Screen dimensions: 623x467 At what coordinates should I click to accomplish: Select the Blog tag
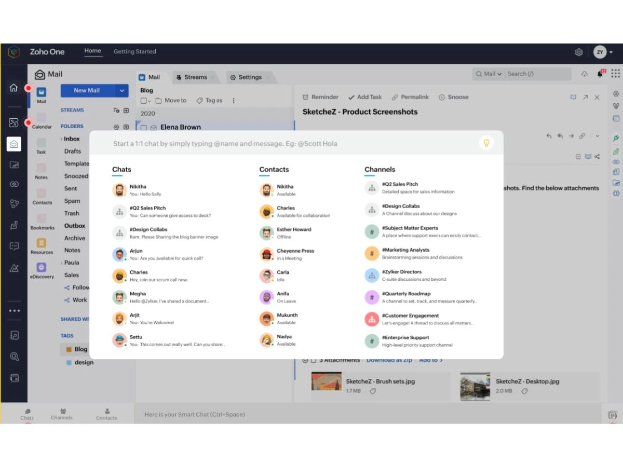76,350
